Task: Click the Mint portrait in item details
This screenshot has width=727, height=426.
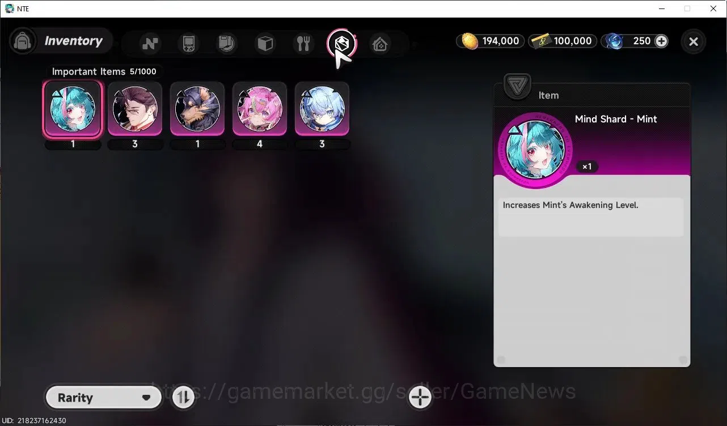Action: pyautogui.click(x=535, y=150)
